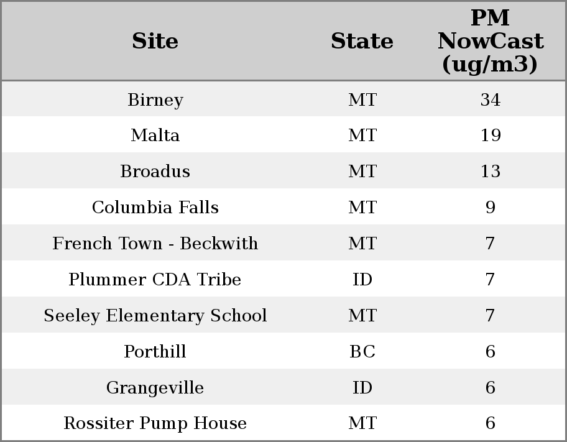Select the Malta site name
The width and height of the screenshot is (567, 442).
tap(155, 136)
